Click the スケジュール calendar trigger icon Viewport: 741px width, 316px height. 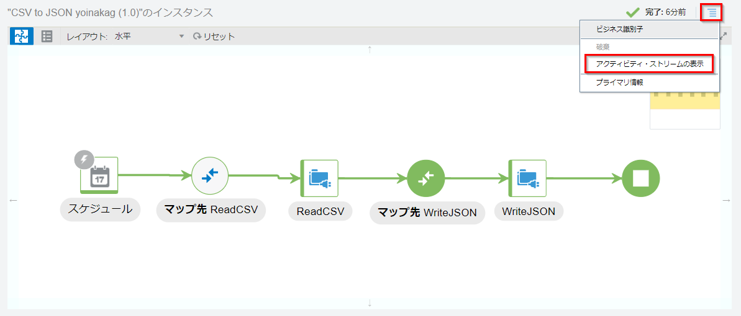coord(99,176)
